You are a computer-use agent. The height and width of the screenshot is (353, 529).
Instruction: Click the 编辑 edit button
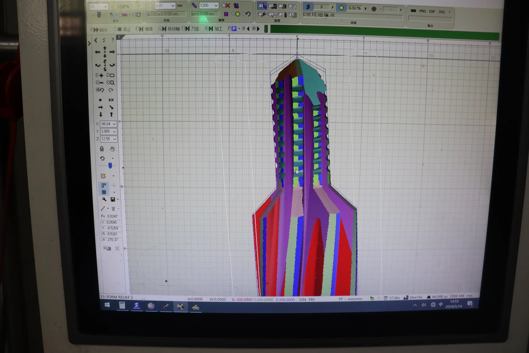pos(144,29)
